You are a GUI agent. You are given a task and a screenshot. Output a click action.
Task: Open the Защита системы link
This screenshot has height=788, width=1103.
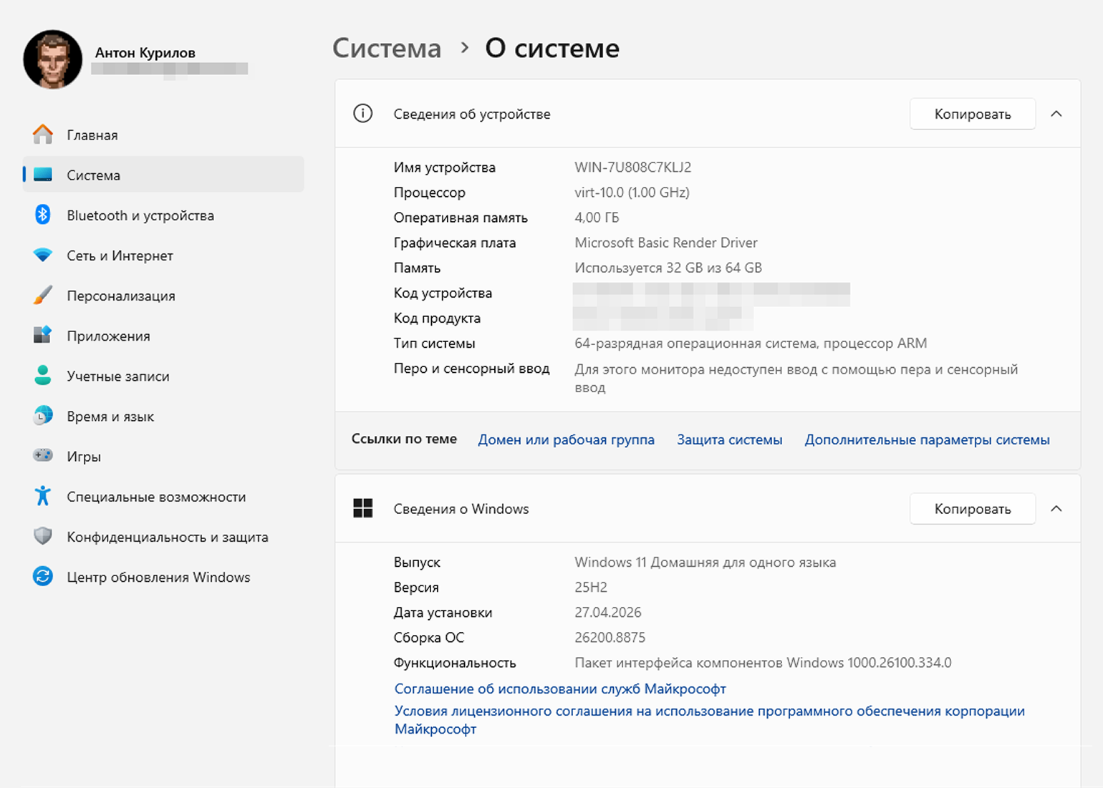[729, 439]
